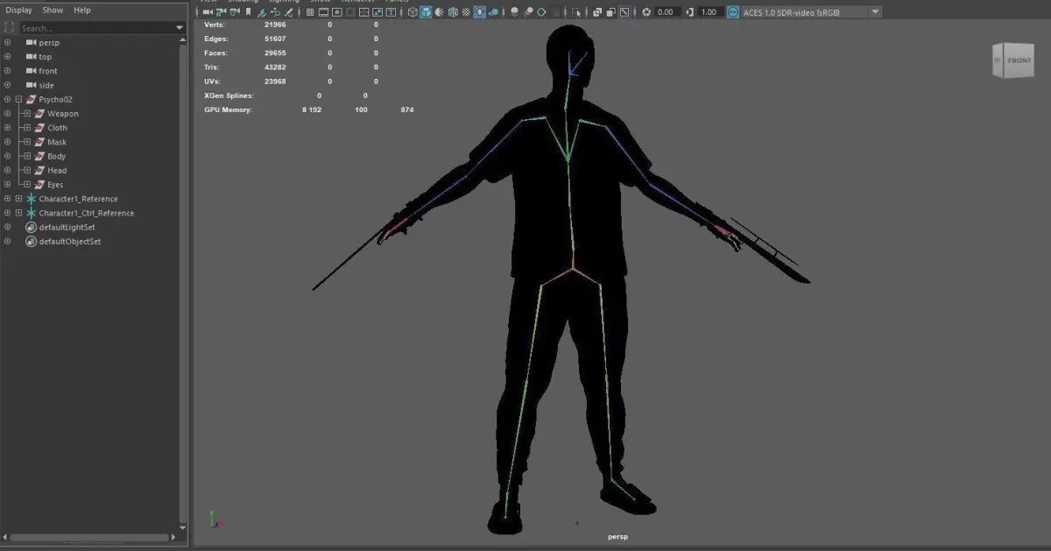Click the persp camera label below viewport
Screen dimensions: 1051x551
618,536
